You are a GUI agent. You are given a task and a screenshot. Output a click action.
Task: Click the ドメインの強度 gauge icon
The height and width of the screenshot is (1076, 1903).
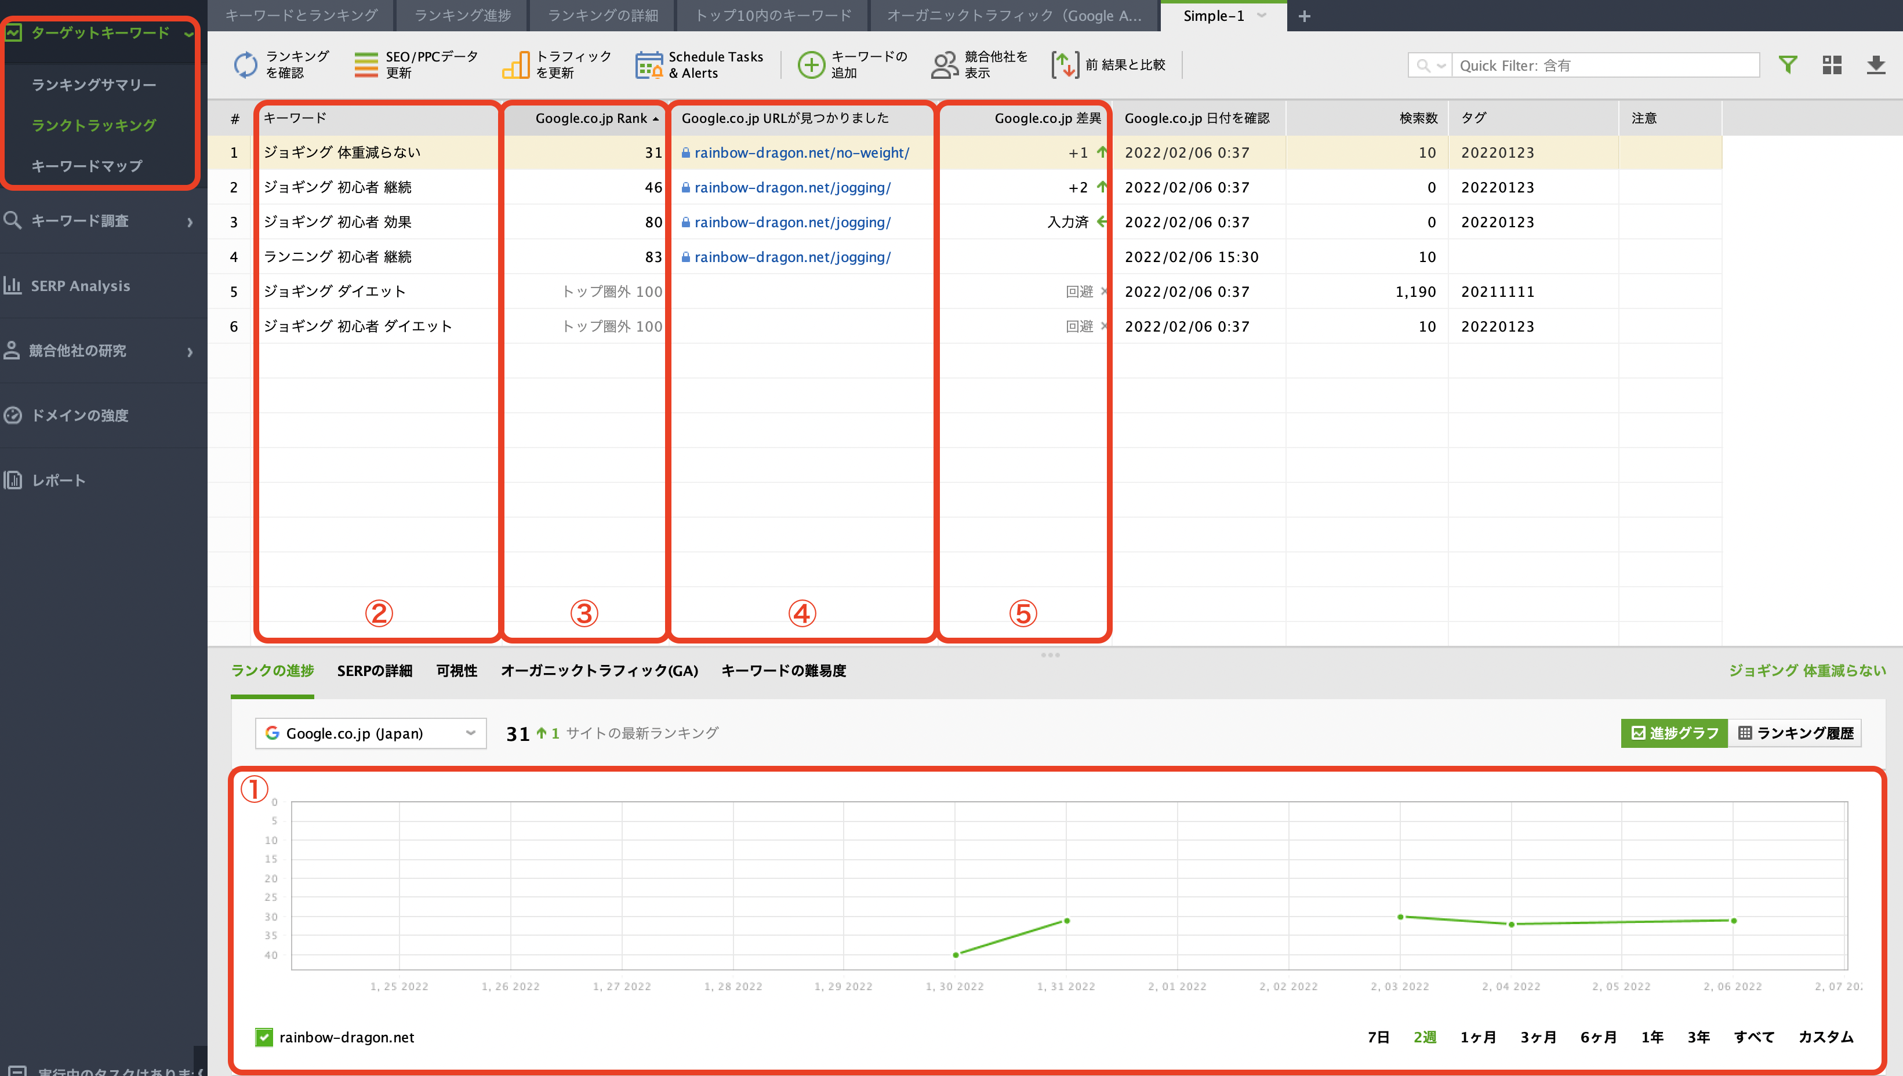click(13, 415)
